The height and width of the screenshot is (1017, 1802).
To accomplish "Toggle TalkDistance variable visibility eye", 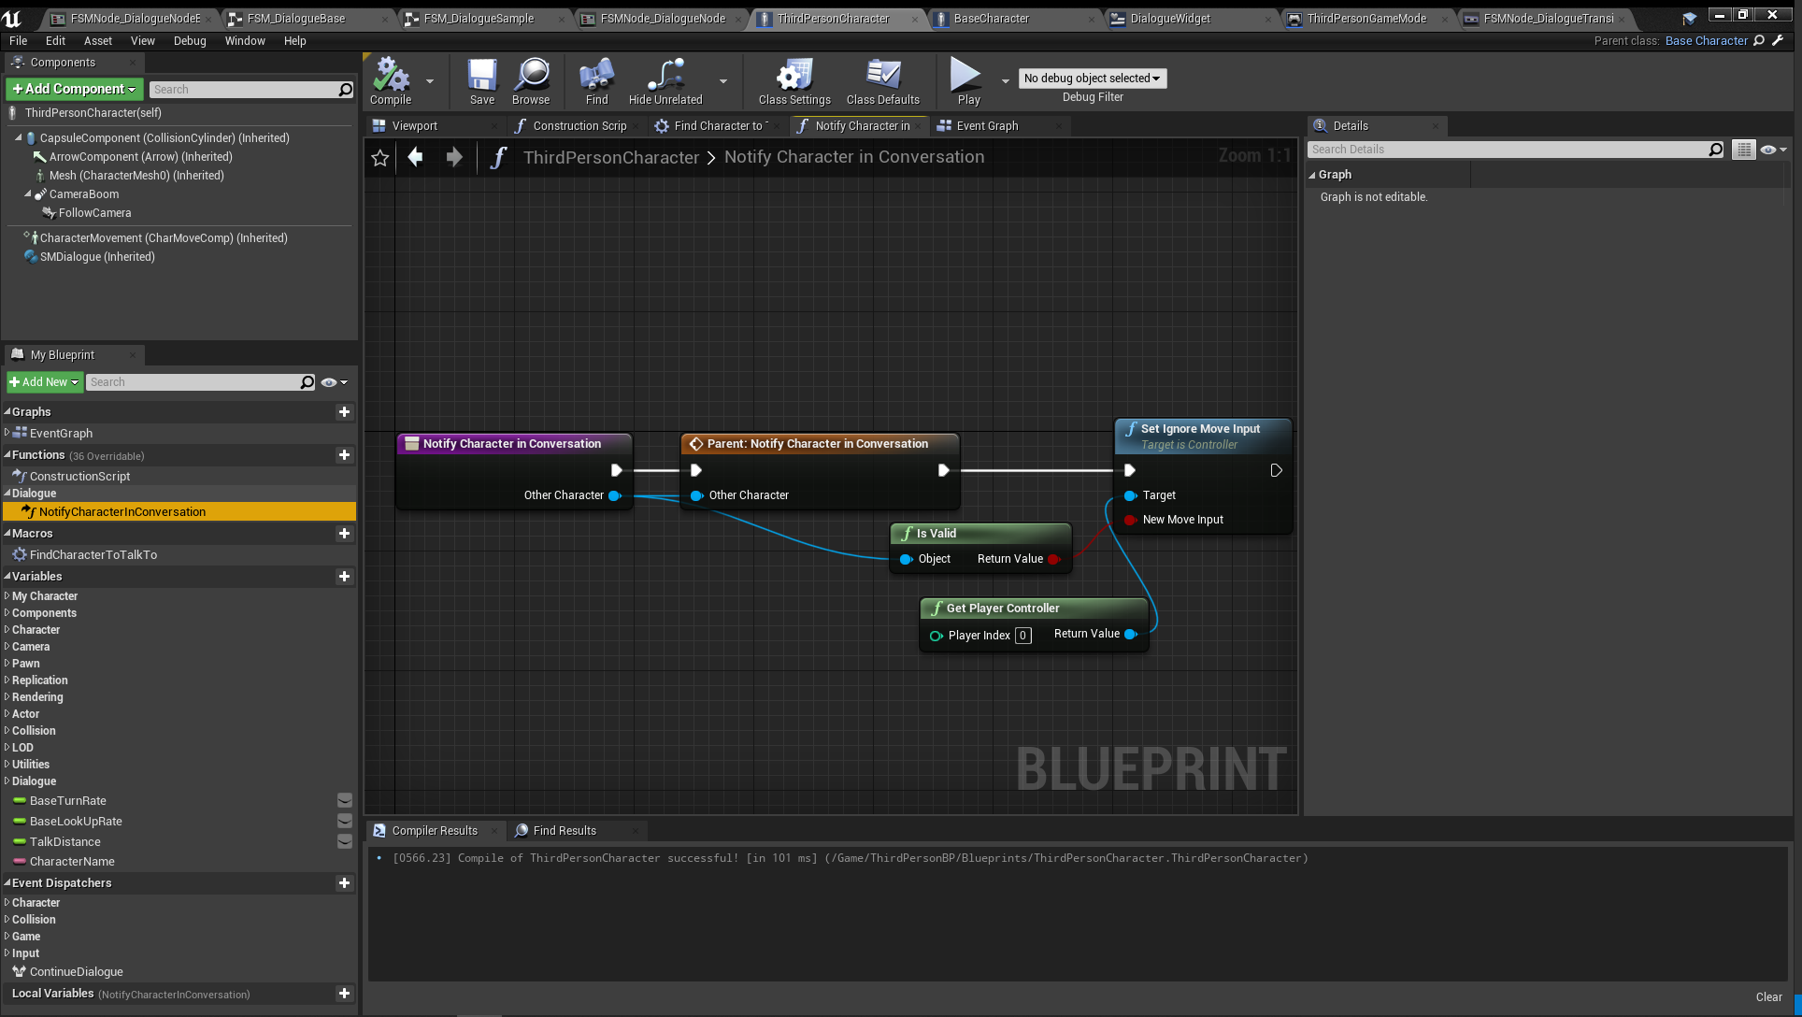I will (344, 842).
